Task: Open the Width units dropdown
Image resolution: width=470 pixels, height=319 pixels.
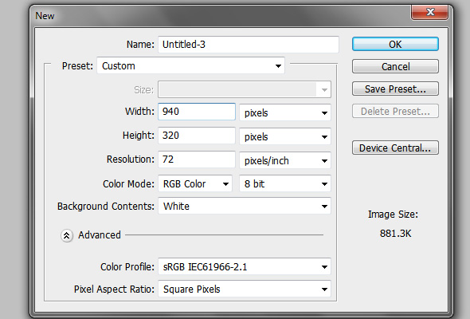Action: click(x=285, y=112)
